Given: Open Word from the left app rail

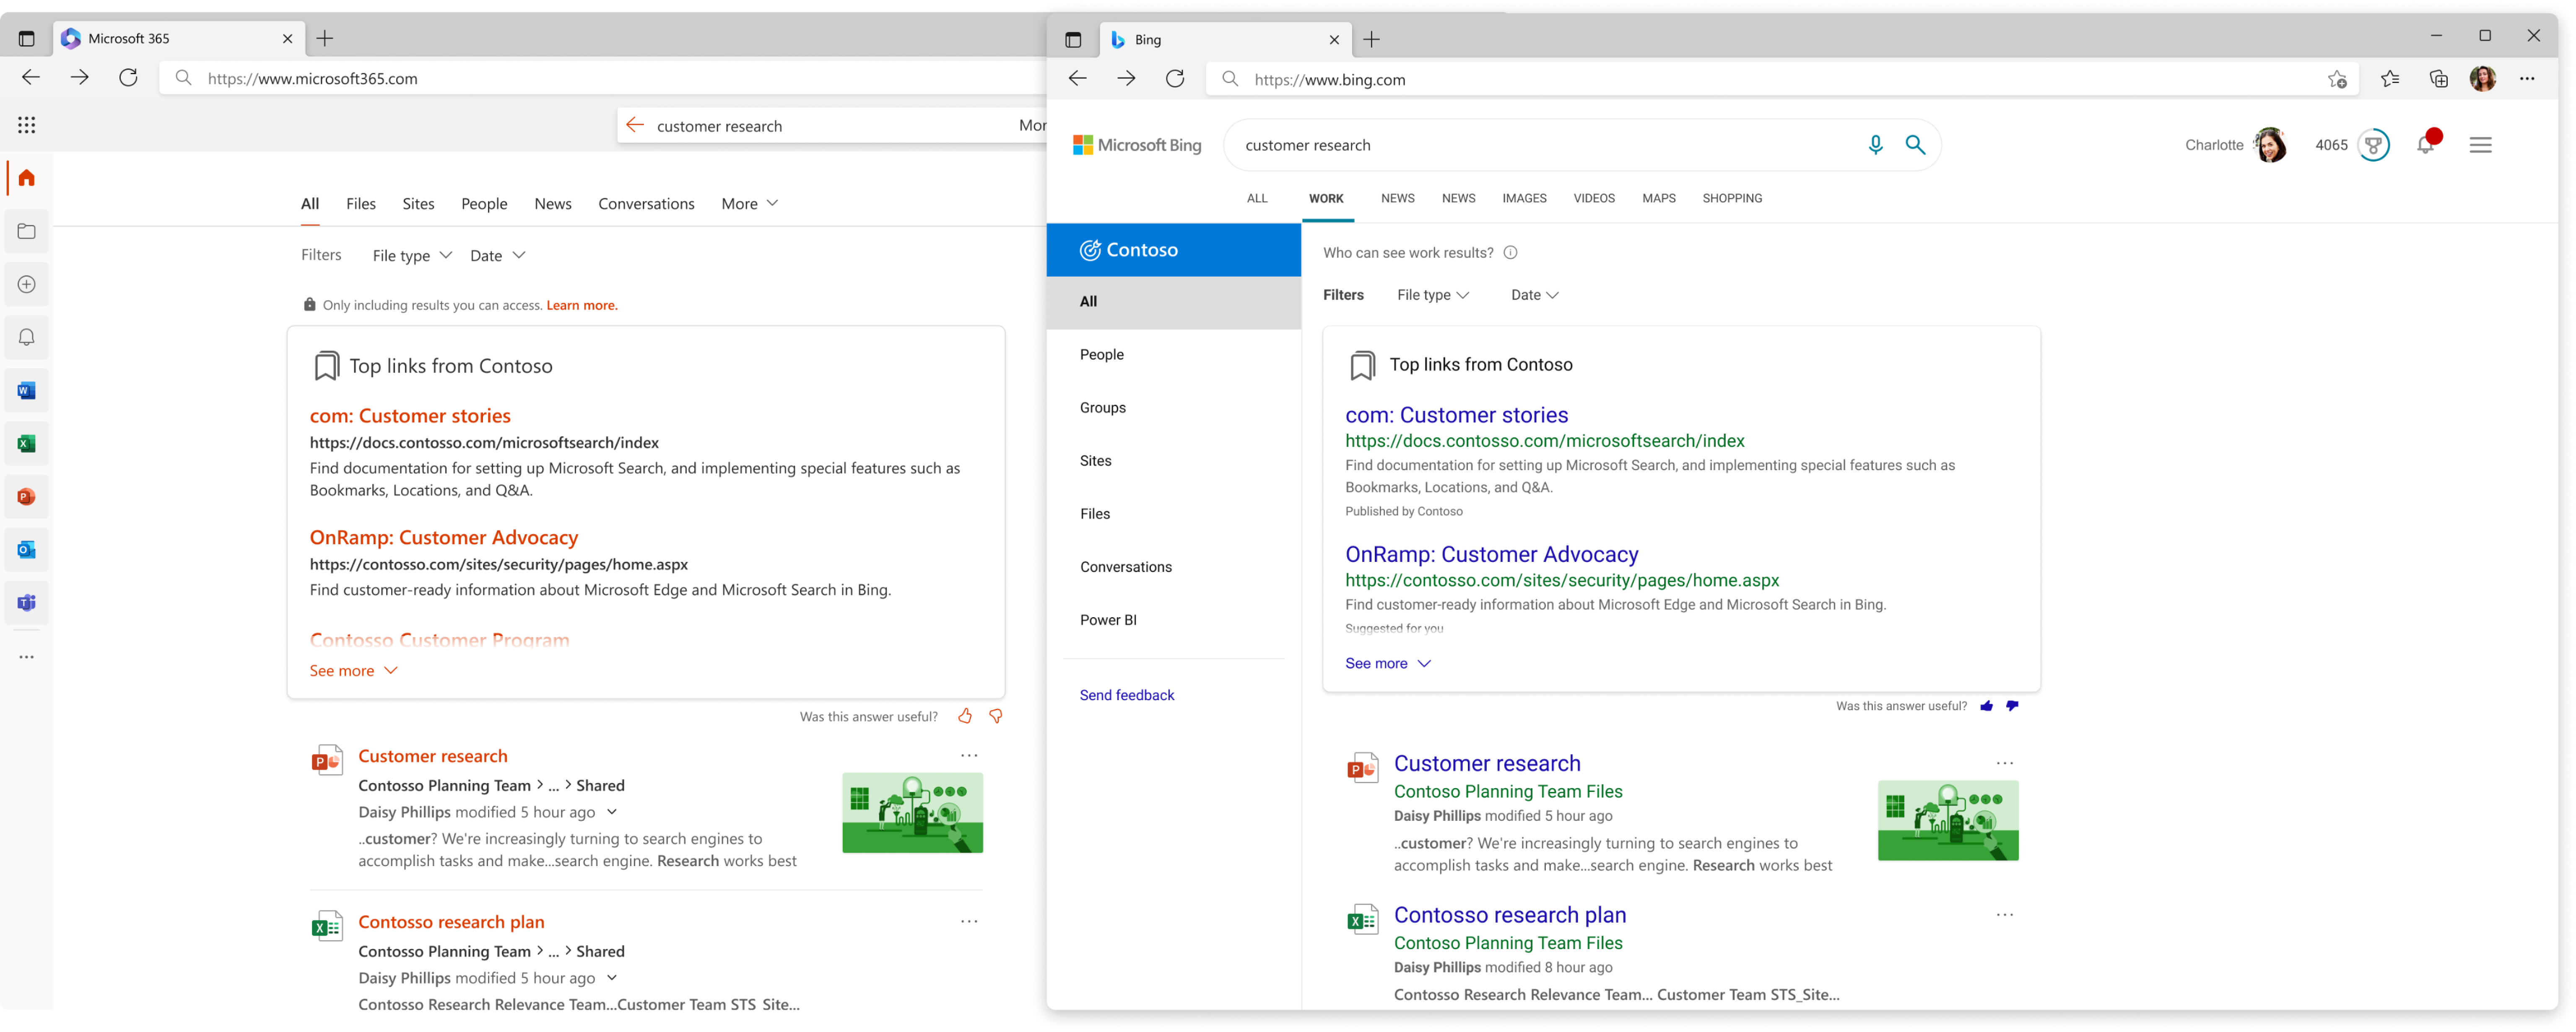Looking at the screenshot, I should coord(26,390).
